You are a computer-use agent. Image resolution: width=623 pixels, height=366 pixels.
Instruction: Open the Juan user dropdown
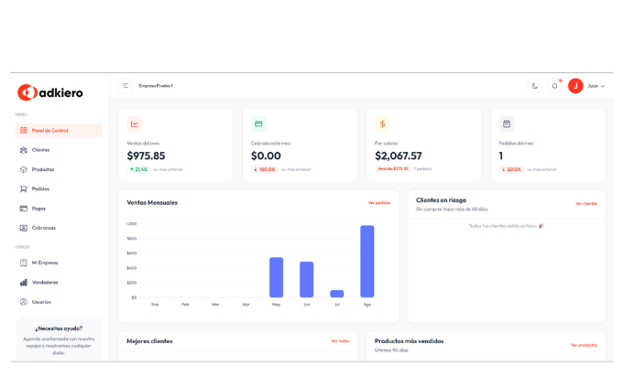[x=596, y=86]
